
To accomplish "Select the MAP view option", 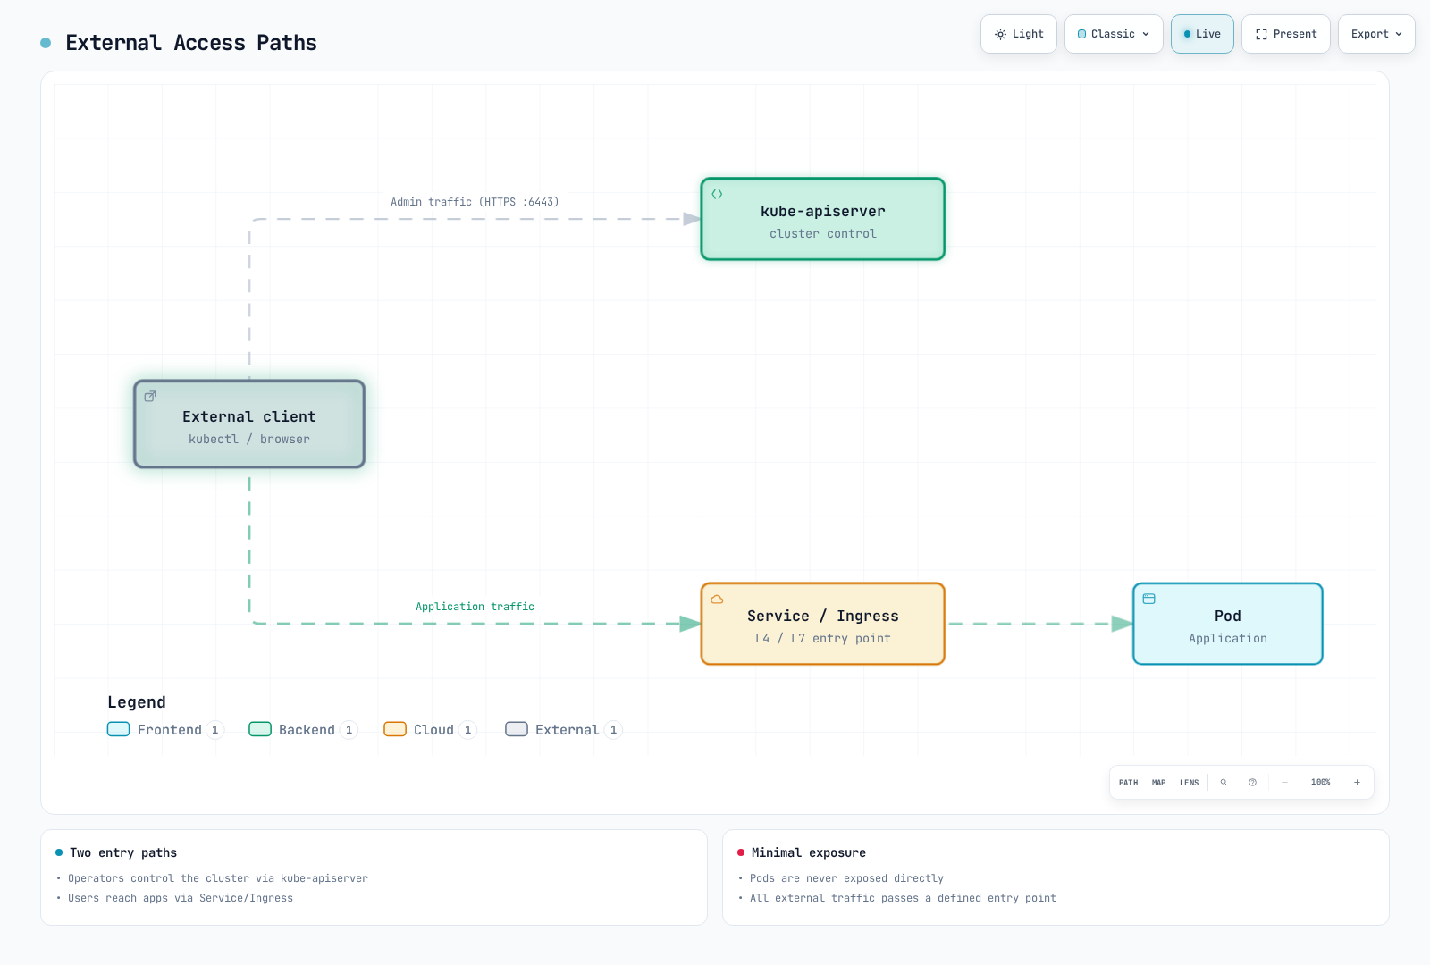I will click(x=1159, y=783).
